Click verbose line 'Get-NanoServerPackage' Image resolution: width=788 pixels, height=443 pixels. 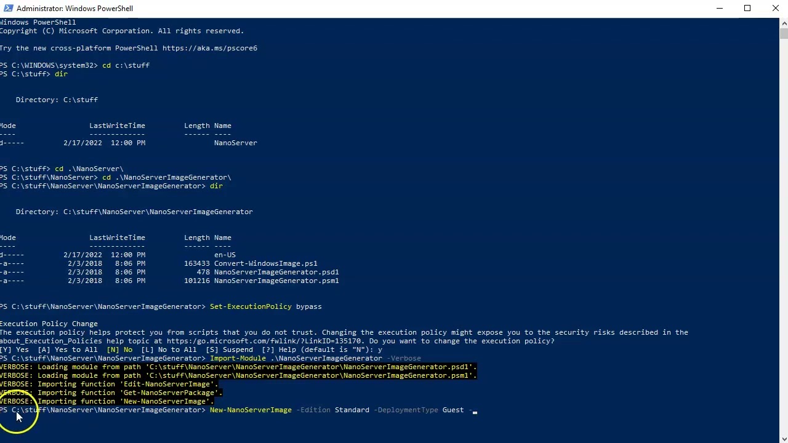pyautogui.click(x=111, y=393)
